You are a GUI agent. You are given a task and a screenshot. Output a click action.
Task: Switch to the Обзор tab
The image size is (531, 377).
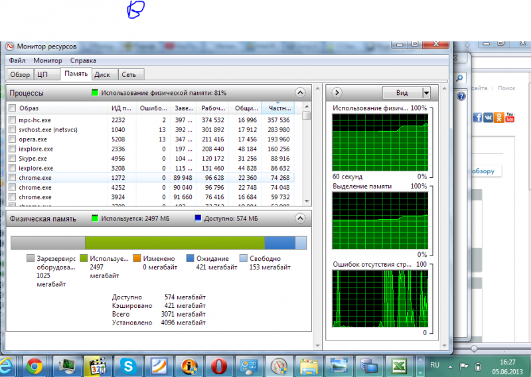pyautogui.click(x=20, y=74)
